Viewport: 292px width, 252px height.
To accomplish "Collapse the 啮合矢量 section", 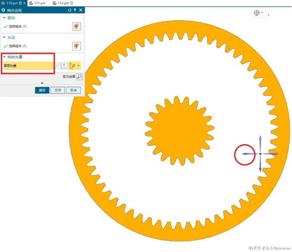I will (4, 57).
